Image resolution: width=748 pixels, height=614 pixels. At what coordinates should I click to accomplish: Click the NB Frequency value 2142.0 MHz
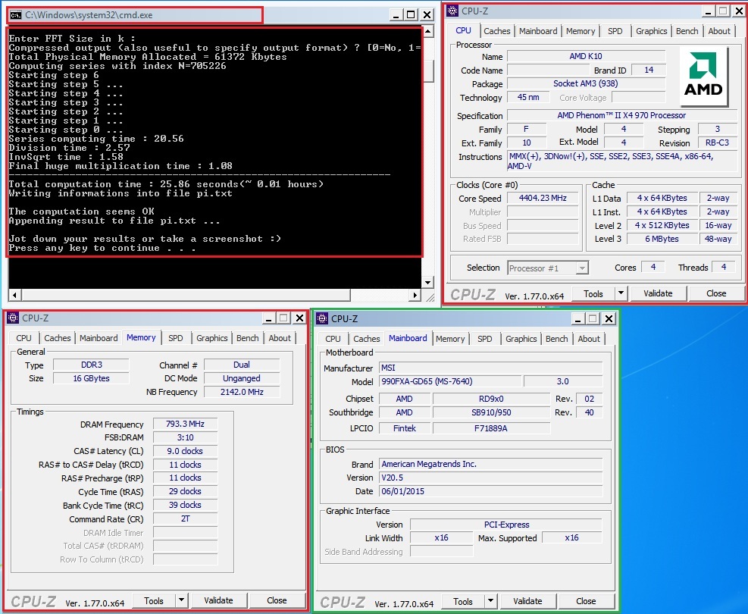click(242, 392)
